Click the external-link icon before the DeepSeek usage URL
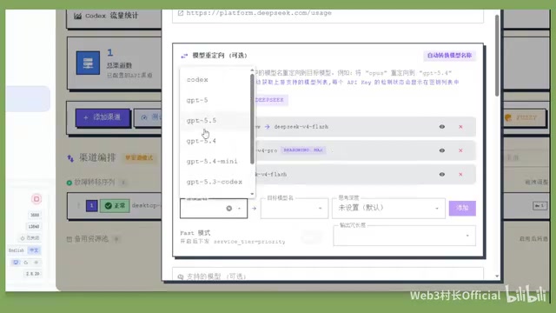Viewport: 556px width, 313px height. 181,13
